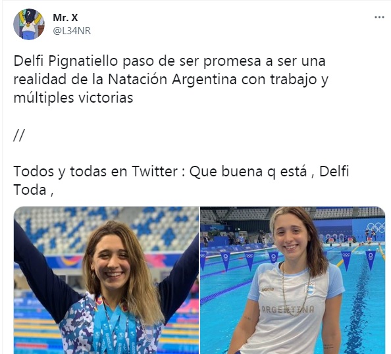Click the phrase "Natación Argentina" in the tweet
The height and width of the screenshot is (354, 391).
[172, 80]
